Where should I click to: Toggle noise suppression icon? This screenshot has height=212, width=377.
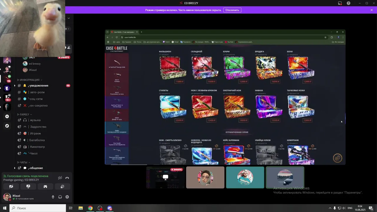pos(60,178)
